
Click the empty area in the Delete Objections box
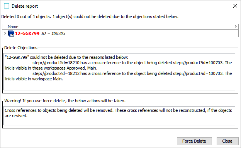point(119,86)
